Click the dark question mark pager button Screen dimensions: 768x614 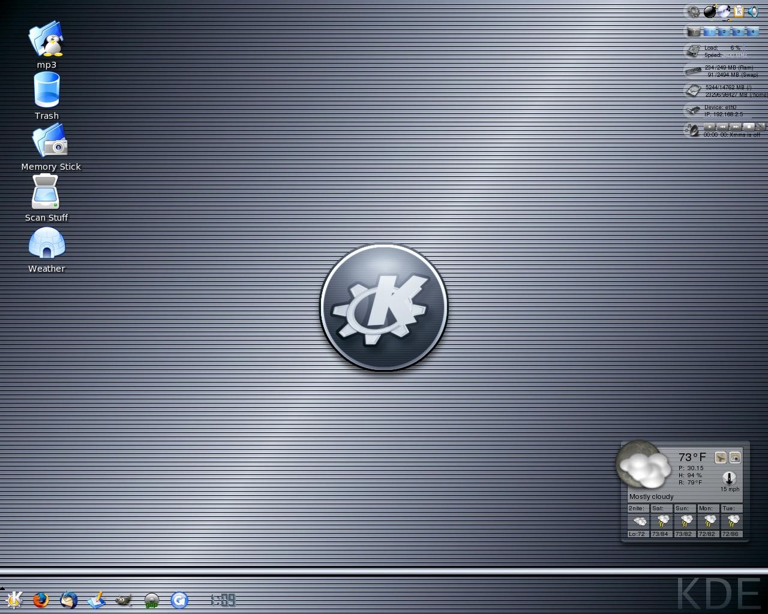[x=694, y=31]
